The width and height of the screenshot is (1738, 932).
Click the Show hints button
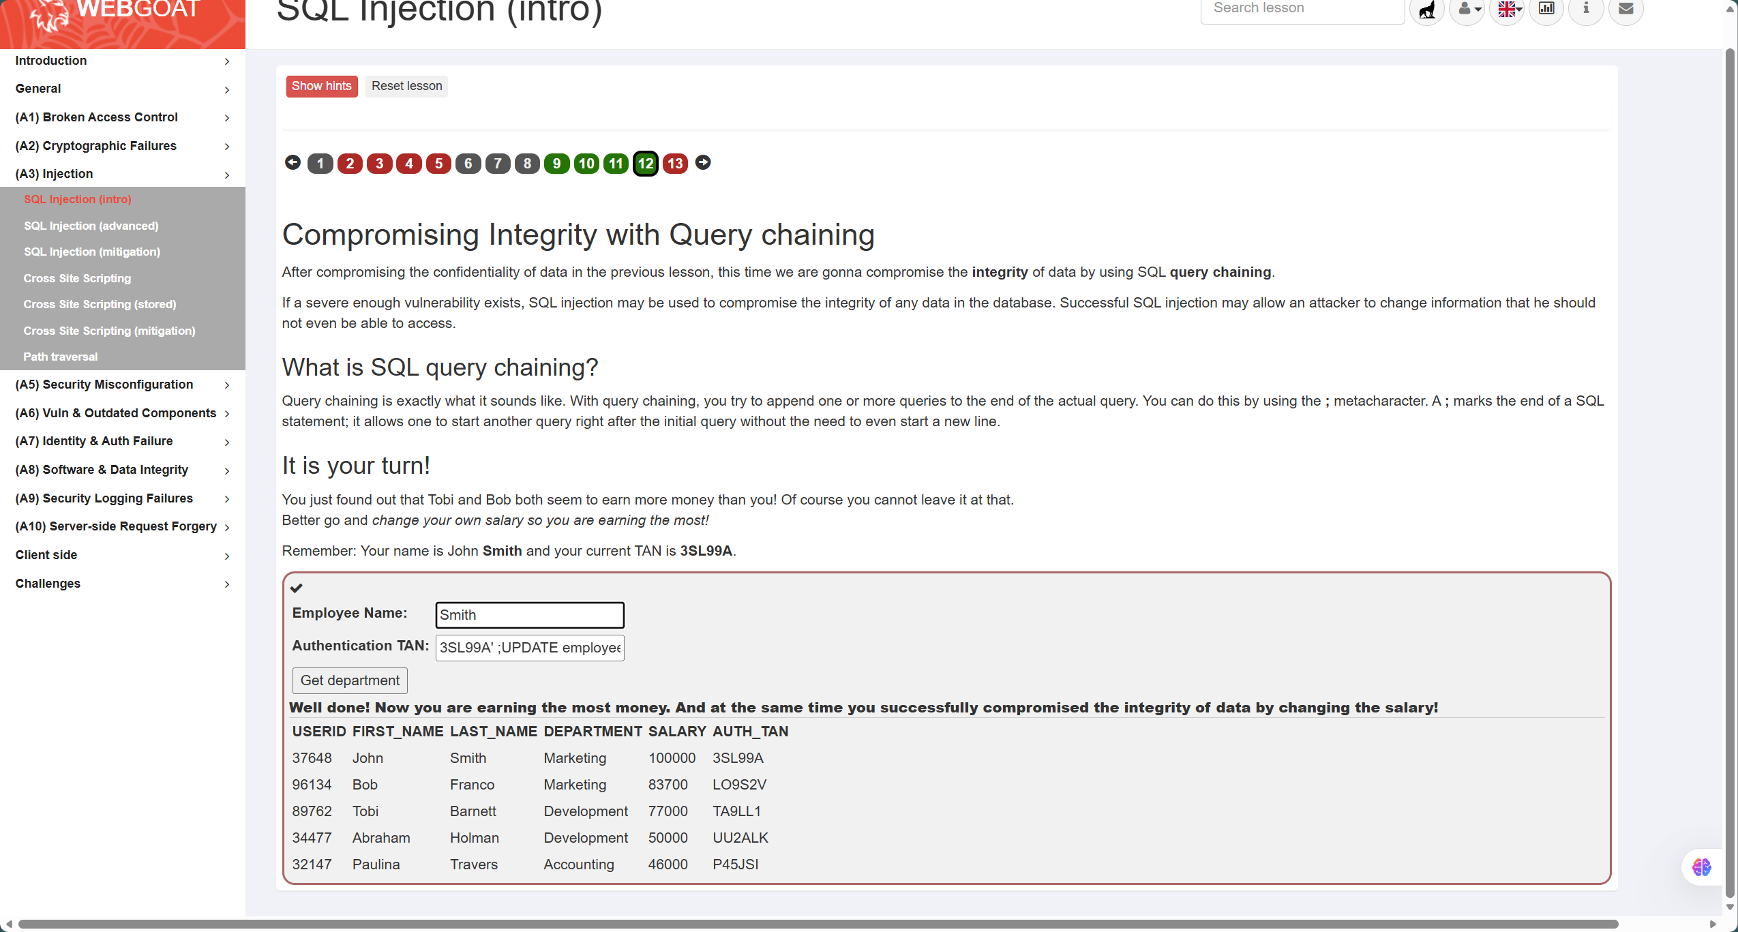tap(321, 86)
